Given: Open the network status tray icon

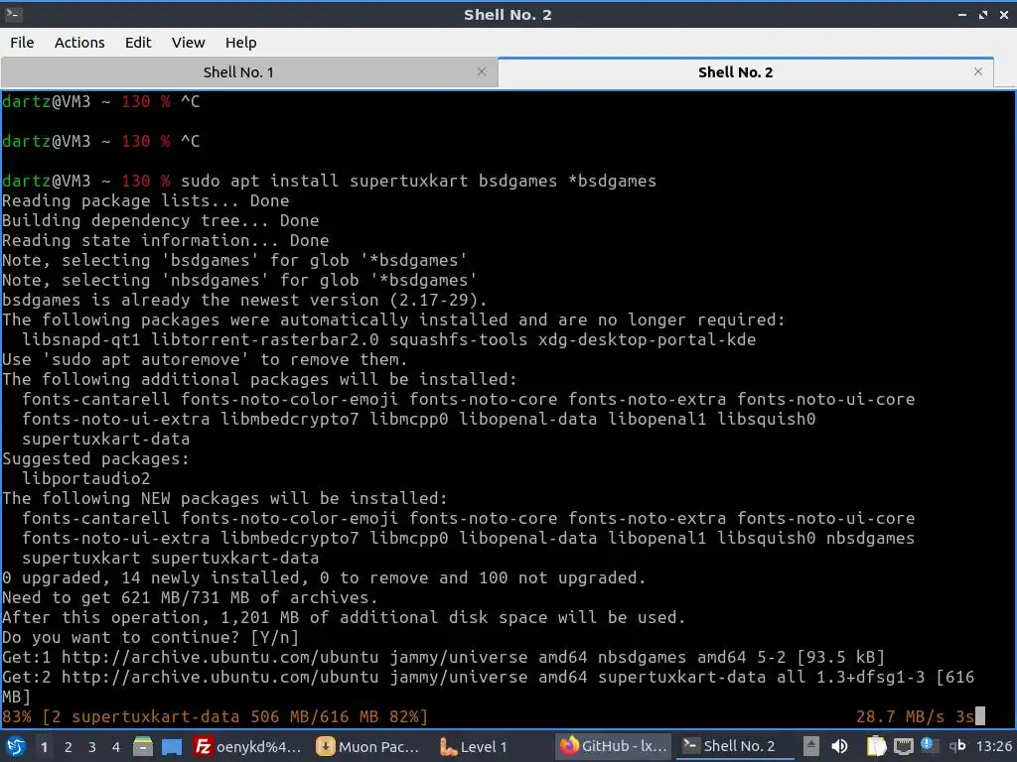Looking at the screenshot, I should [x=903, y=747].
